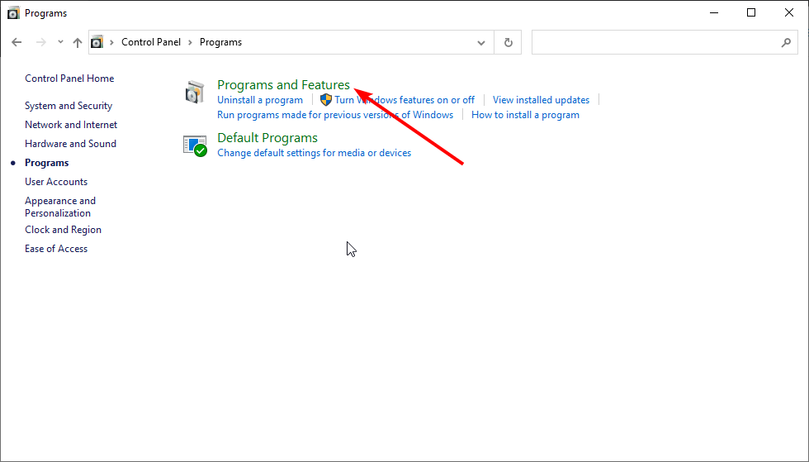Image resolution: width=809 pixels, height=462 pixels.
Task: Expand the chevron before Control Panel breadcrumb
Action: (111, 42)
